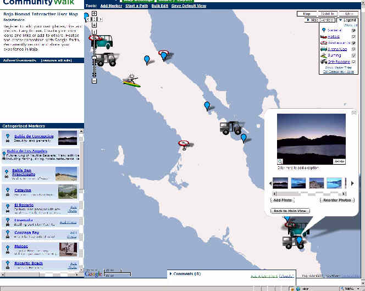The height and width of the screenshot is (291, 365).
Task: Select the second photo thumbnail
Action: [298, 183]
